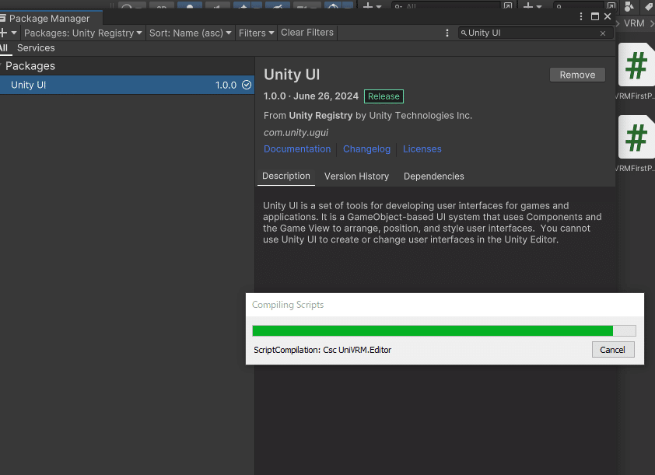Click the "From Unity Registry" author line
655x475 pixels.
tap(368, 116)
